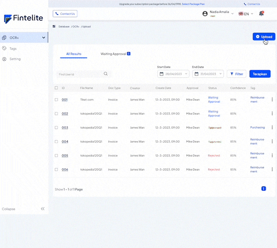This screenshot has height=248, width=277.
Task: Click the Find User Id field
Action: (80, 74)
